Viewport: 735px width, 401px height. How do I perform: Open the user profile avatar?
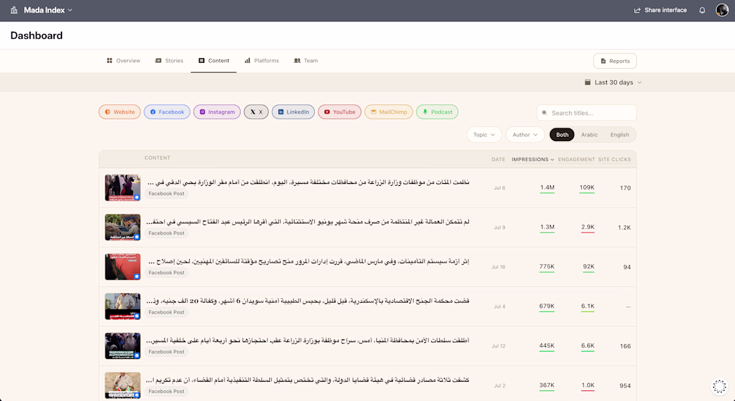(722, 10)
